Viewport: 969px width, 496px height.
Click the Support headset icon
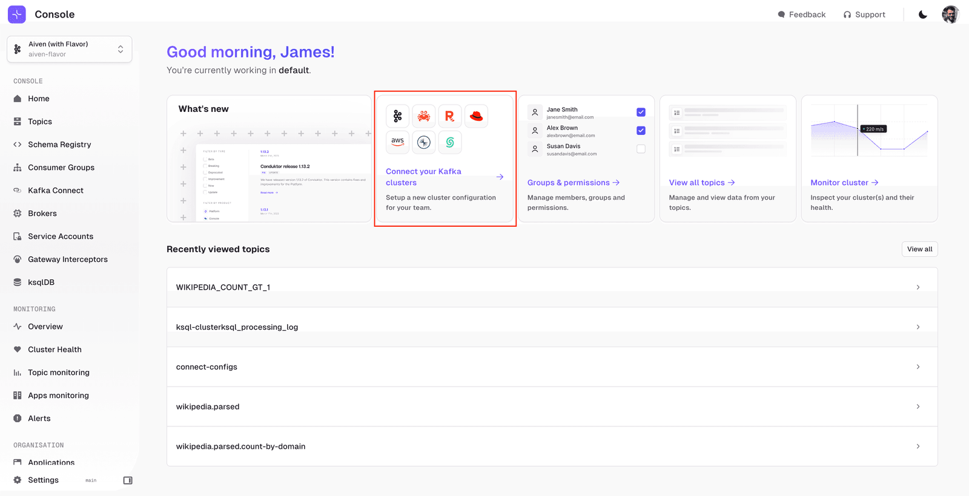tap(847, 15)
